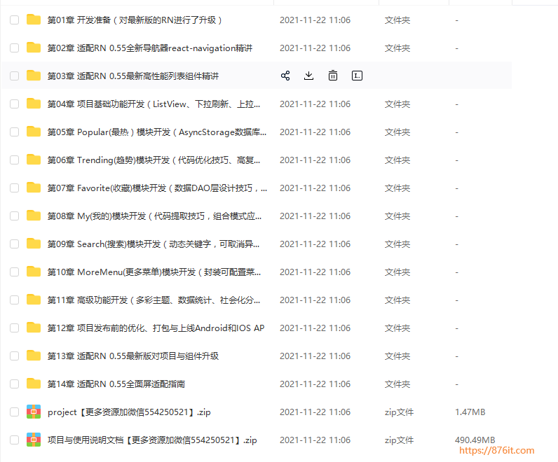The height and width of the screenshot is (462, 558).
Task: Open folder 第05章 Popular(最热)模块开发
Action: [x=157, y=132]
